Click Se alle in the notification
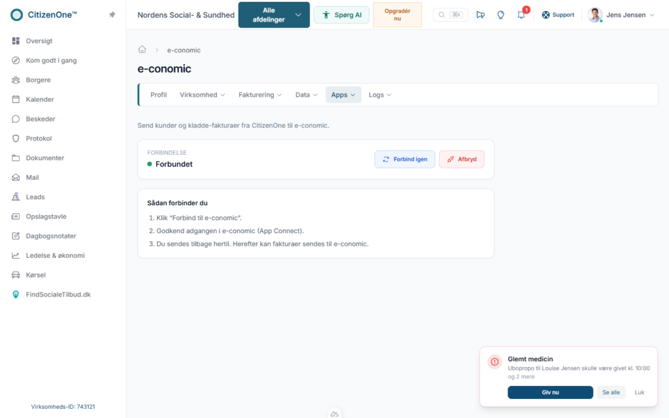The image size is (669, 418). click(611, 393)
